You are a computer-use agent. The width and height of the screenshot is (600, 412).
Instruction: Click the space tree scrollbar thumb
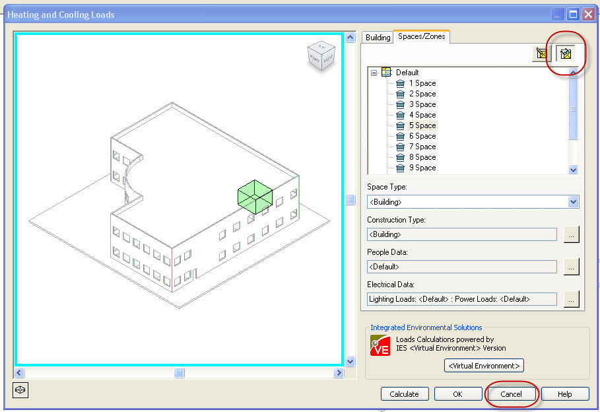click(573, 109)
